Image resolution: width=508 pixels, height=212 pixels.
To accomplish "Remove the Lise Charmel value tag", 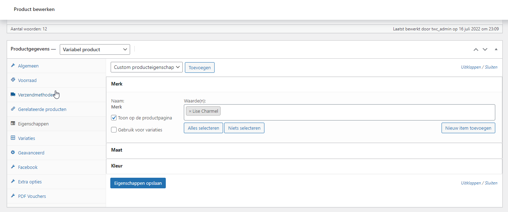I will (x=190, y=111).
